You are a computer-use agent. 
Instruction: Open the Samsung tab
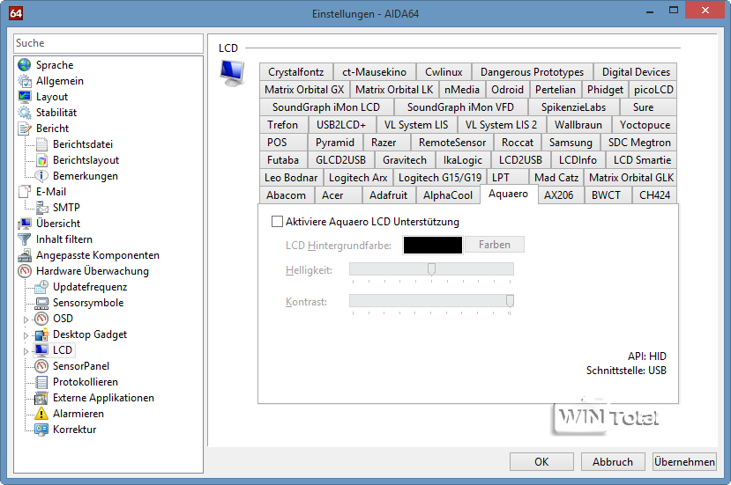(571, 143)
